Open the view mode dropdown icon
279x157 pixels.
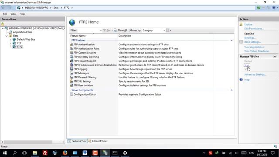click(x=168, y=30)
